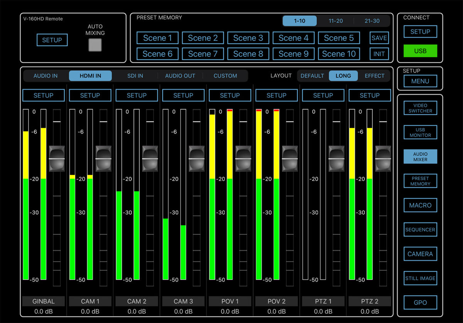Open the Video Switcher panel
The image size is (463, 323).
tap(420, 108)
